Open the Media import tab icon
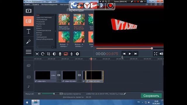 [x=29, y=11]
